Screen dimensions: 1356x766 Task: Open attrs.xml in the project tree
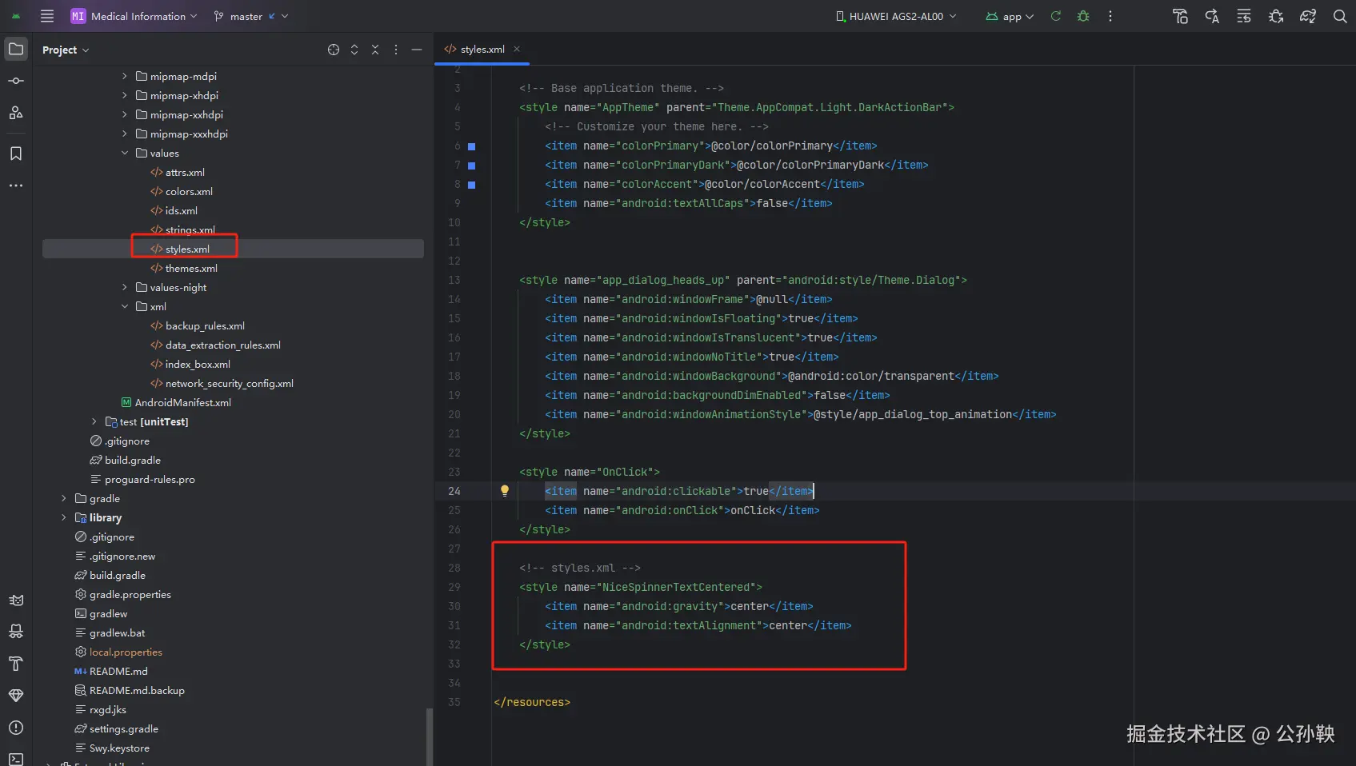(185, 172)
